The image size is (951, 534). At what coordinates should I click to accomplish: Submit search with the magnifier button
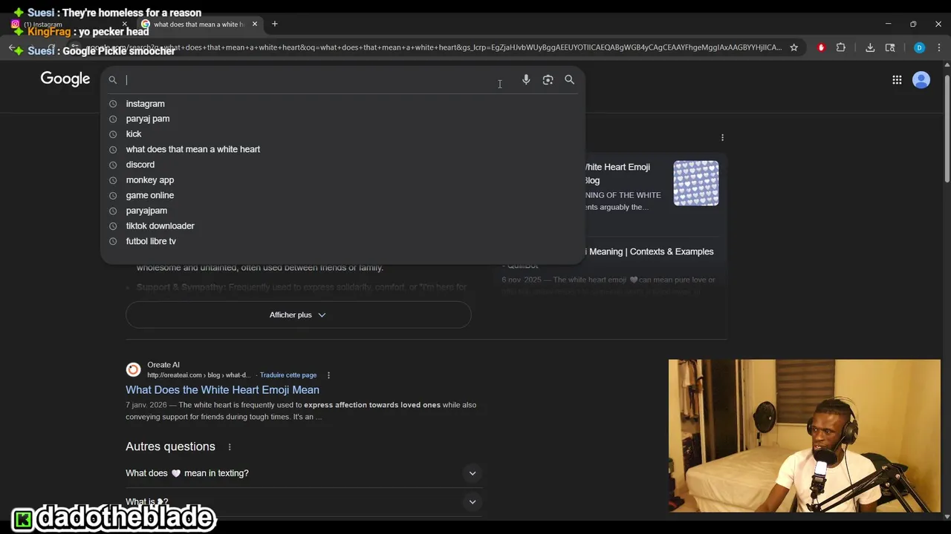[x=569, y=79]
